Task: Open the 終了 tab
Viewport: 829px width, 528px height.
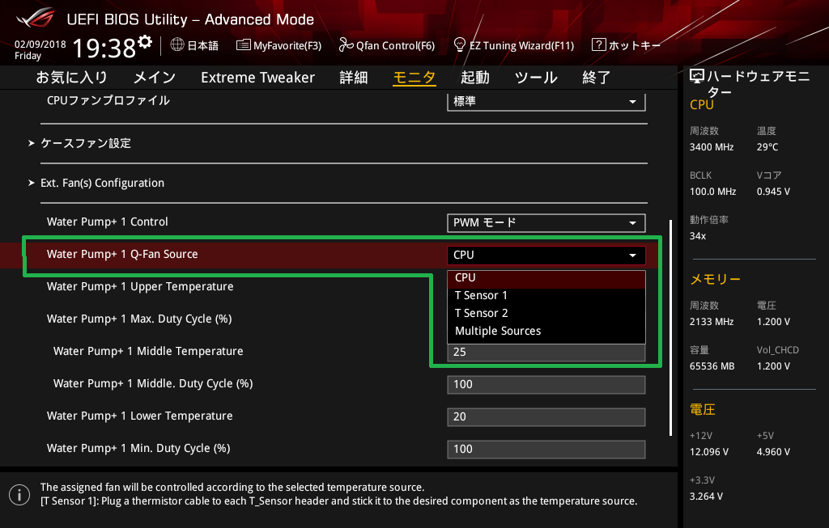Action: pos(597,77)
